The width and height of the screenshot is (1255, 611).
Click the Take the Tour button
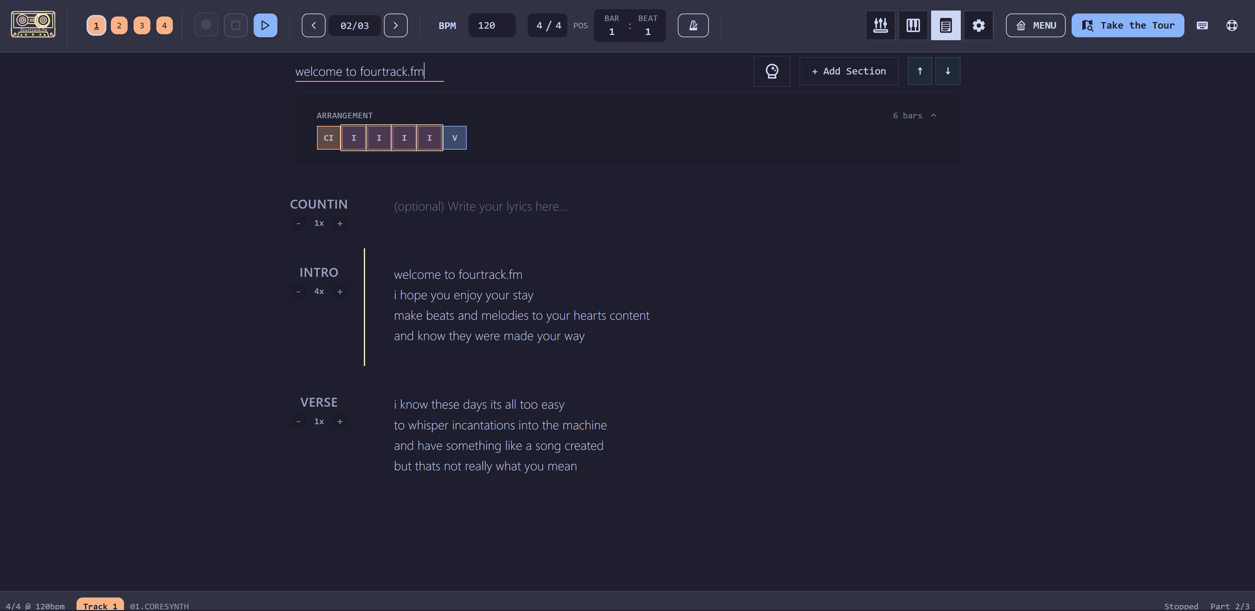1127,25
